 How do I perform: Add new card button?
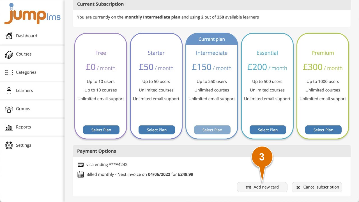262,187
